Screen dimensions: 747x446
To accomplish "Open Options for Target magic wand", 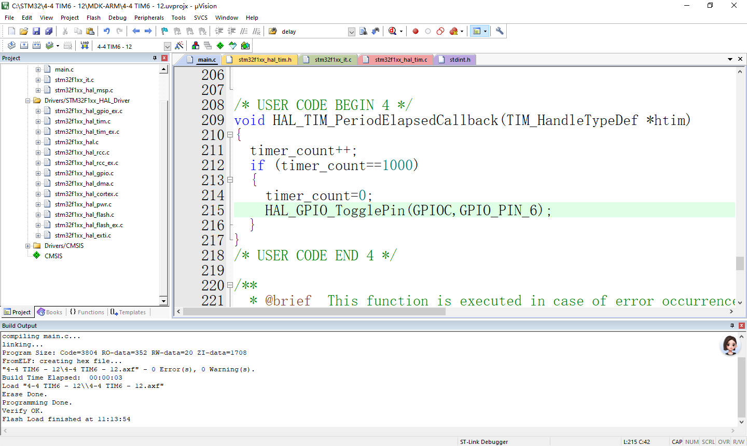I will pos(179,46).
